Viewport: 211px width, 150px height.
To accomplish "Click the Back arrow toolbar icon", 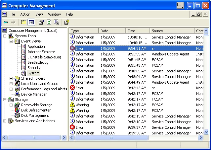I will pos(6,22).
